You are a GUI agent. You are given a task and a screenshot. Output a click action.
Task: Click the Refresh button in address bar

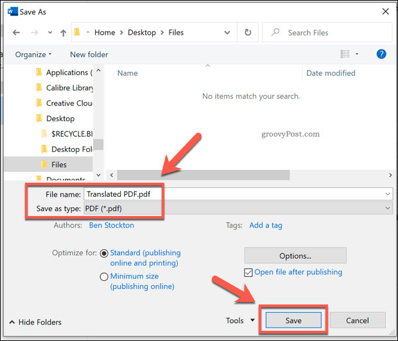(248, 33)
